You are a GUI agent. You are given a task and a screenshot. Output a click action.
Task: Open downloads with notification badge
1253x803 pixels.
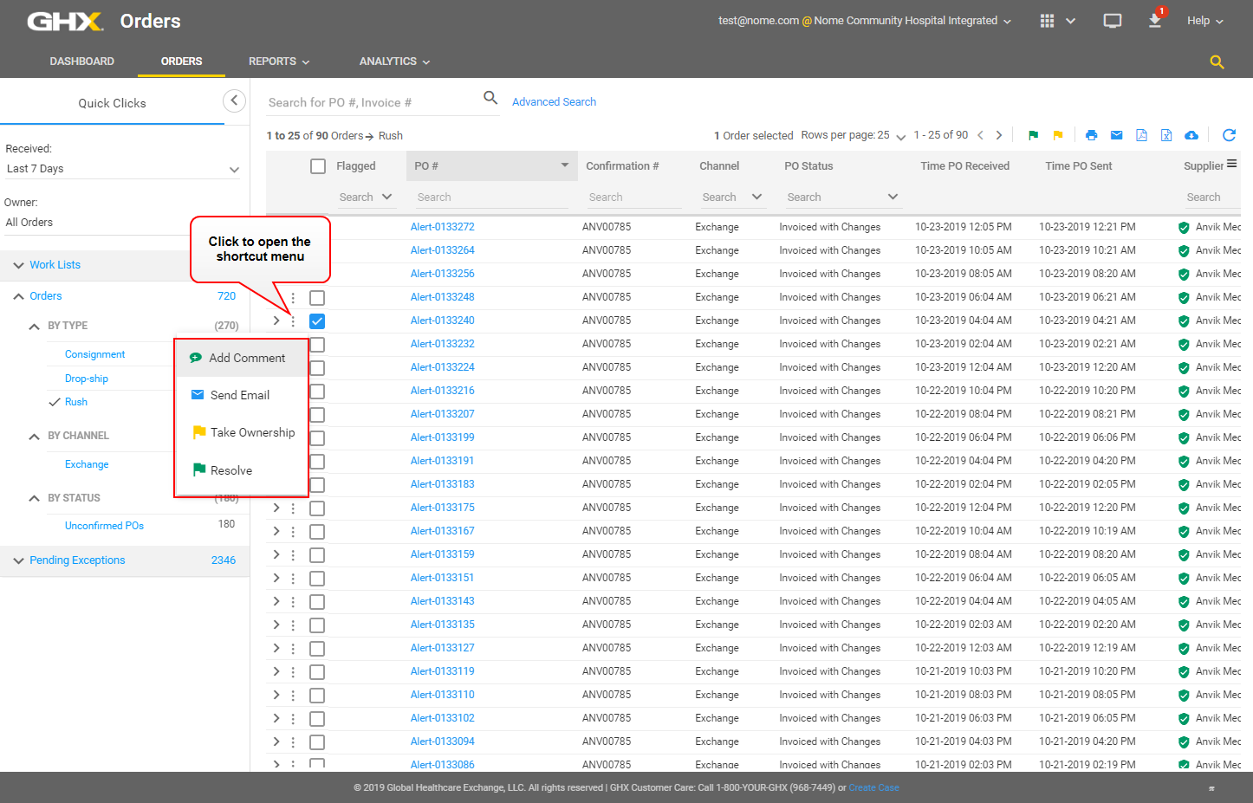click(1155, 21)
